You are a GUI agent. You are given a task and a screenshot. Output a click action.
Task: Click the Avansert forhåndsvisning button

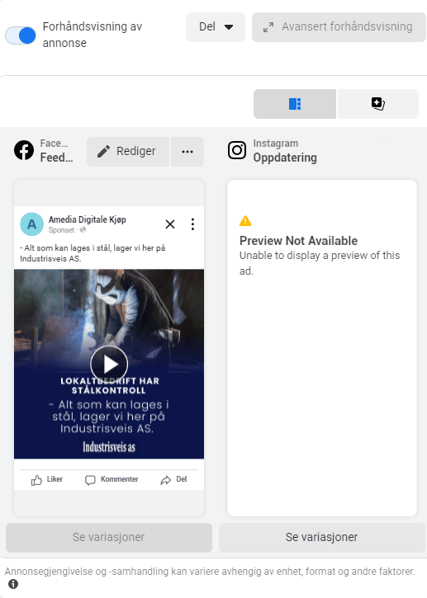339,27
